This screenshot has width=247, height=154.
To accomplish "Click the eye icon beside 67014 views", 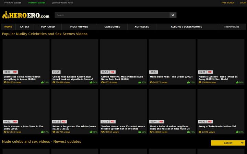I will point(102,82).
